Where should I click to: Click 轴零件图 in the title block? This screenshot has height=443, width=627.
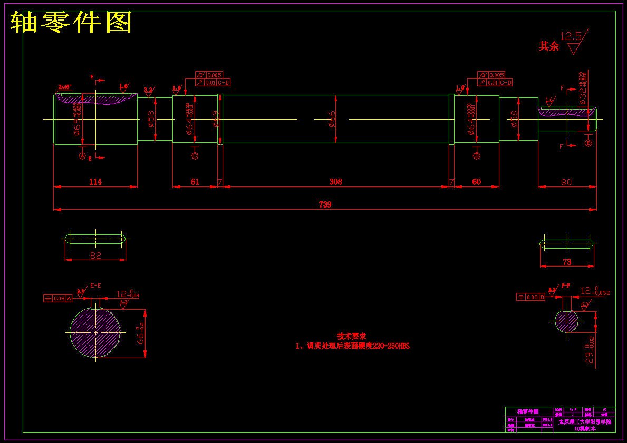click(x=528, y=411)
